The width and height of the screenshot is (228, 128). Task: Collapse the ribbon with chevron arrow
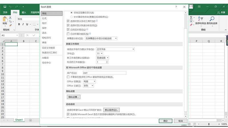coord(226,30)
